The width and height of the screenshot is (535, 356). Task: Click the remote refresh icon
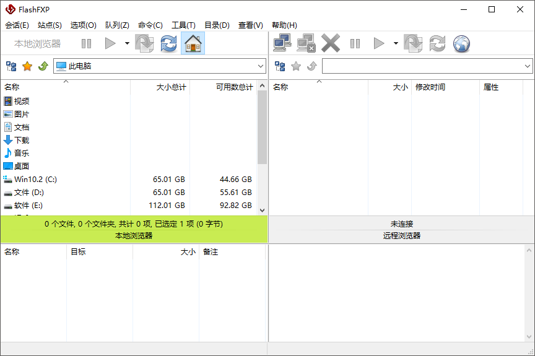pos(437,43)
